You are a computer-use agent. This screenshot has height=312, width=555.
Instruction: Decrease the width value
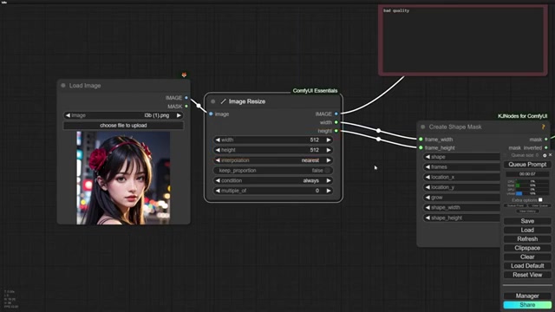point(218,140)
